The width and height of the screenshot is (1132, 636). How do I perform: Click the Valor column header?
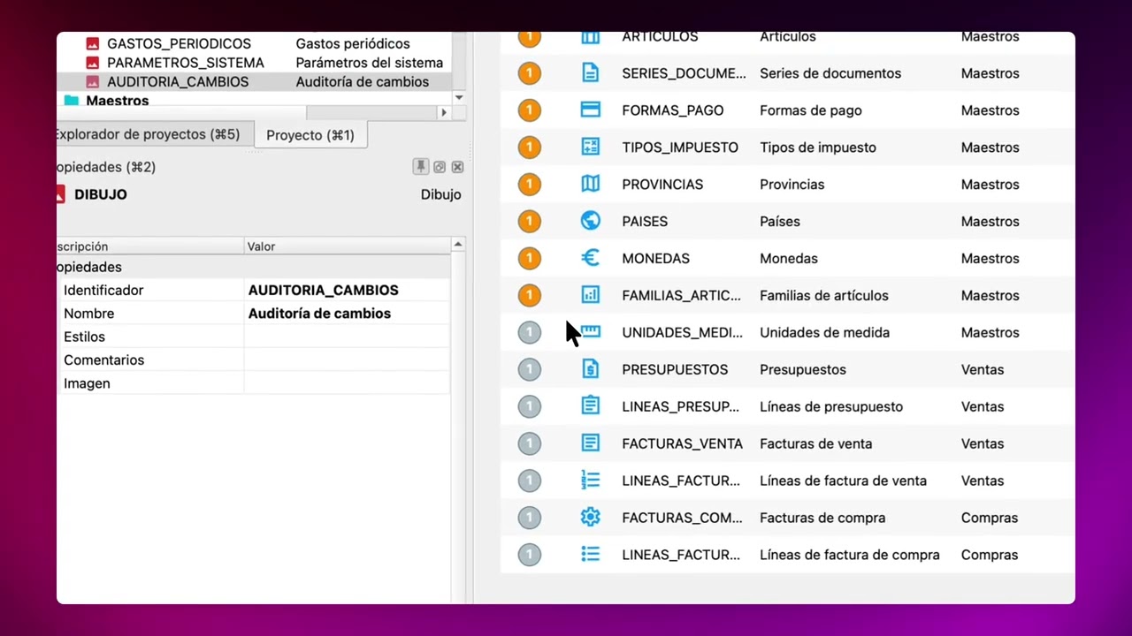(x=347, y=246)
